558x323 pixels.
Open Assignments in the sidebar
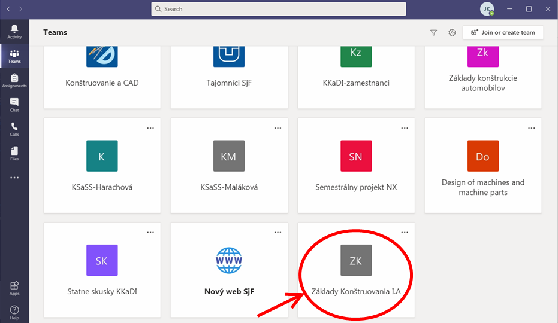point(14,80)
